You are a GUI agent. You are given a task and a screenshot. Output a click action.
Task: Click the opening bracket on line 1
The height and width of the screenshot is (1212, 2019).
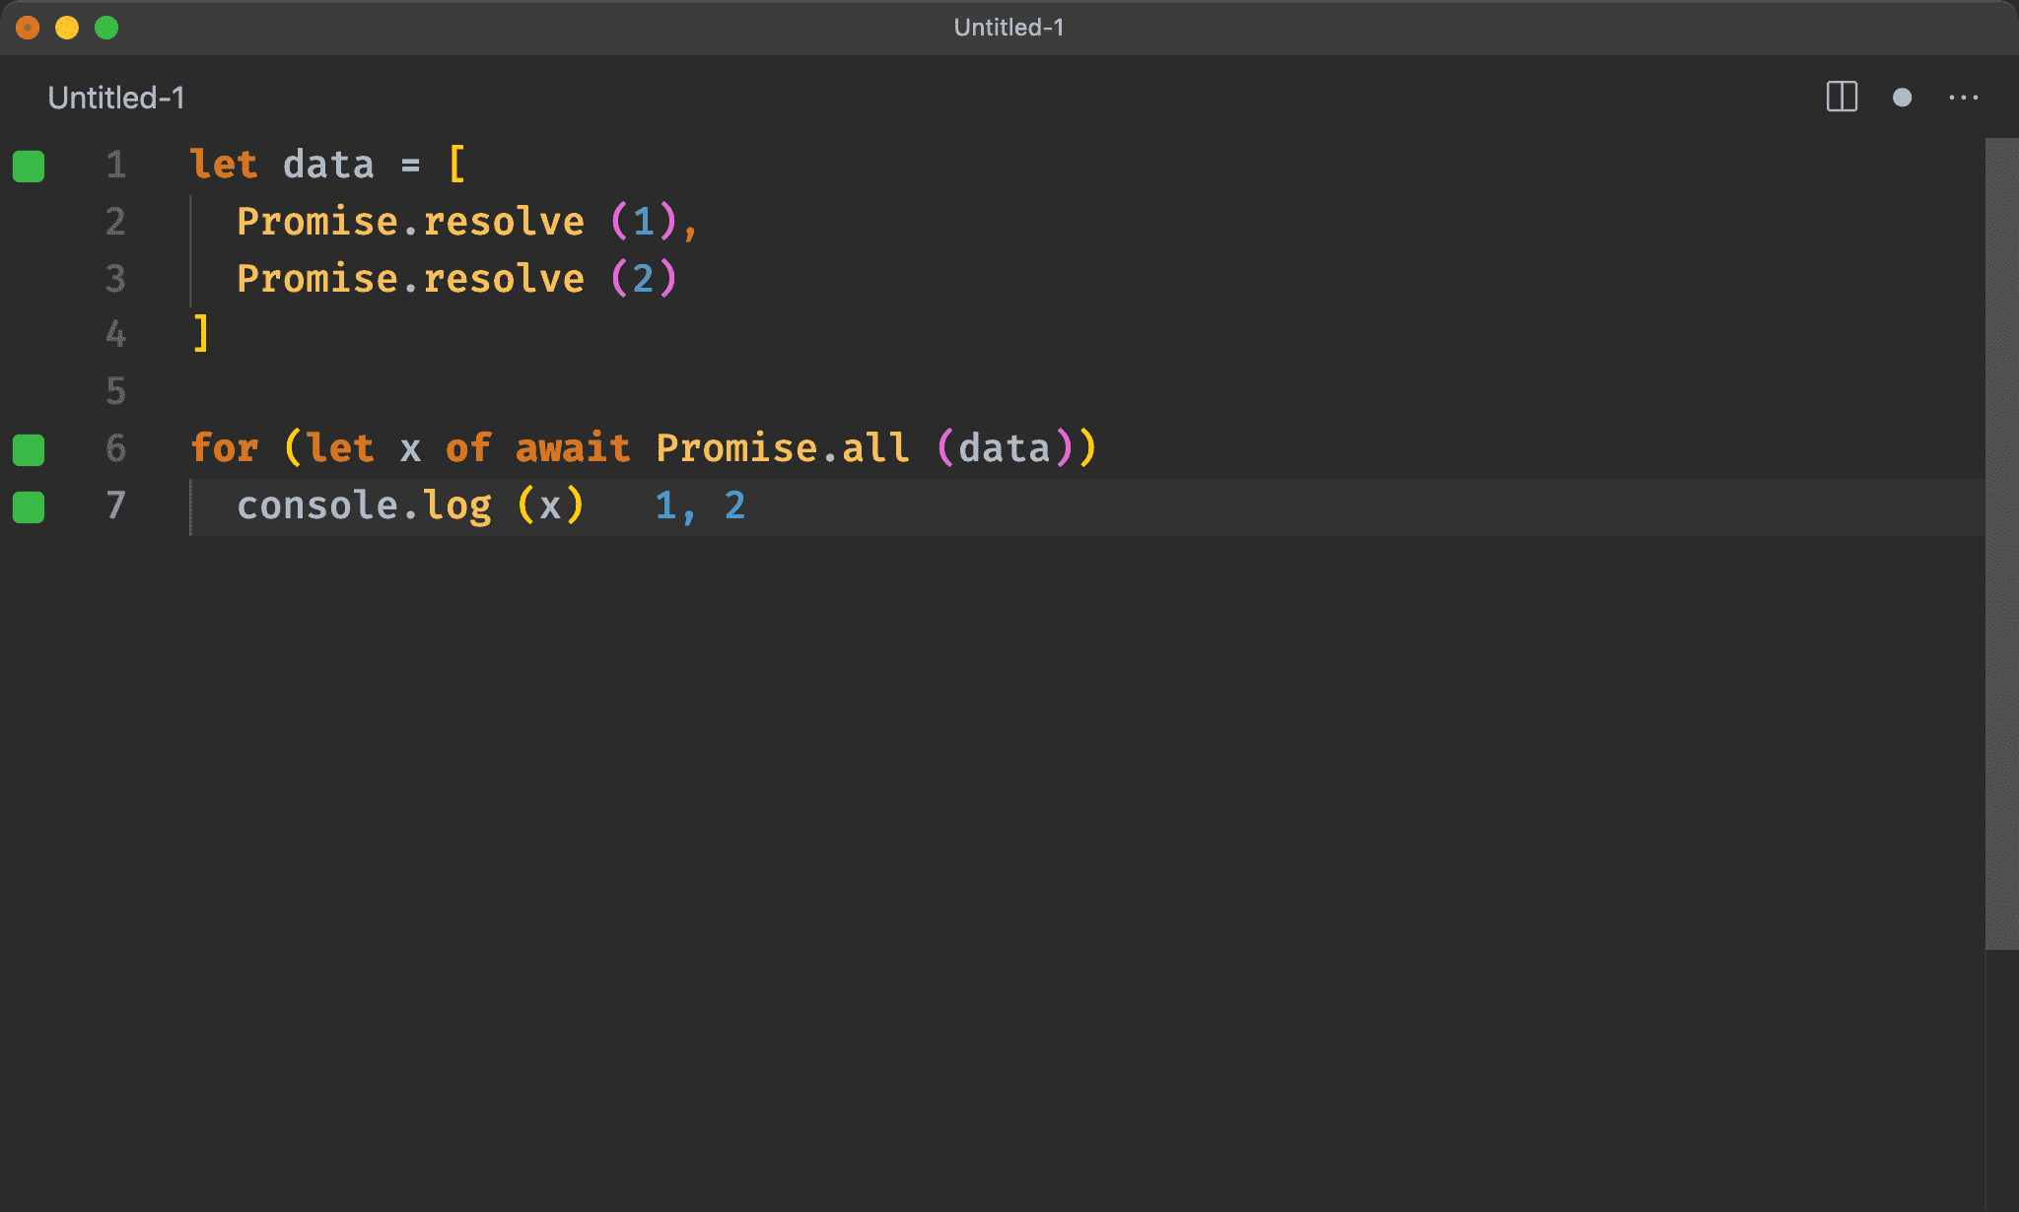pos(456,164)
